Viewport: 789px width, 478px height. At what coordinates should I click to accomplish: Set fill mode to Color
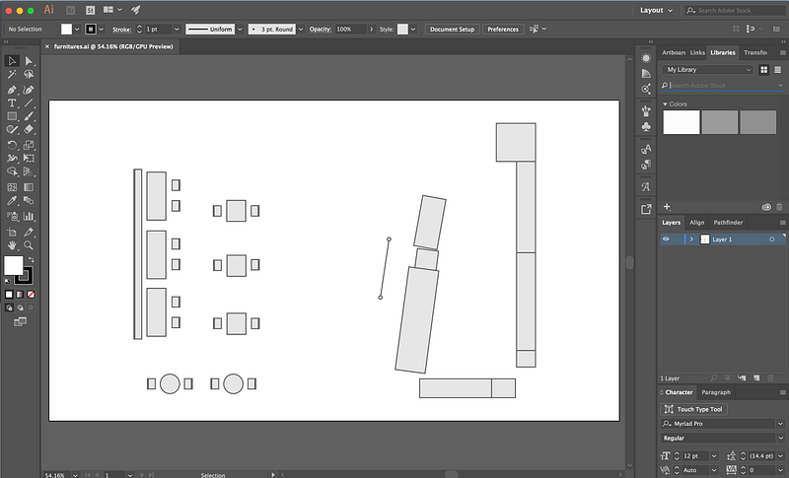pos(9,295)
